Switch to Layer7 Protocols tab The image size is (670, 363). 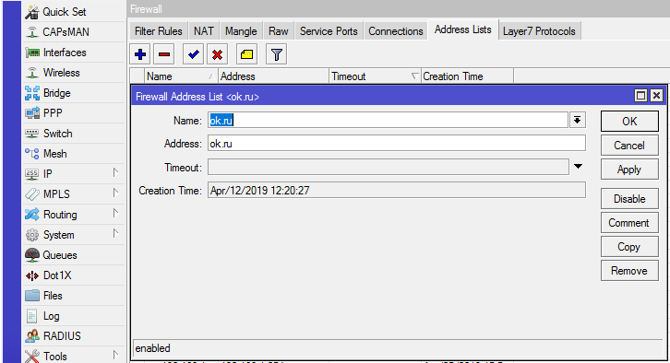tap(539, 31)
